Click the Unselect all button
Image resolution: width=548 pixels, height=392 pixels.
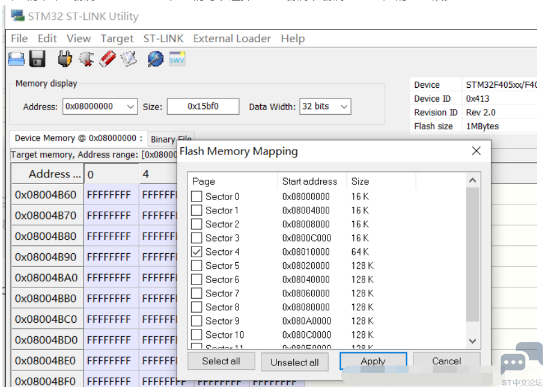[x=294, y=363]
